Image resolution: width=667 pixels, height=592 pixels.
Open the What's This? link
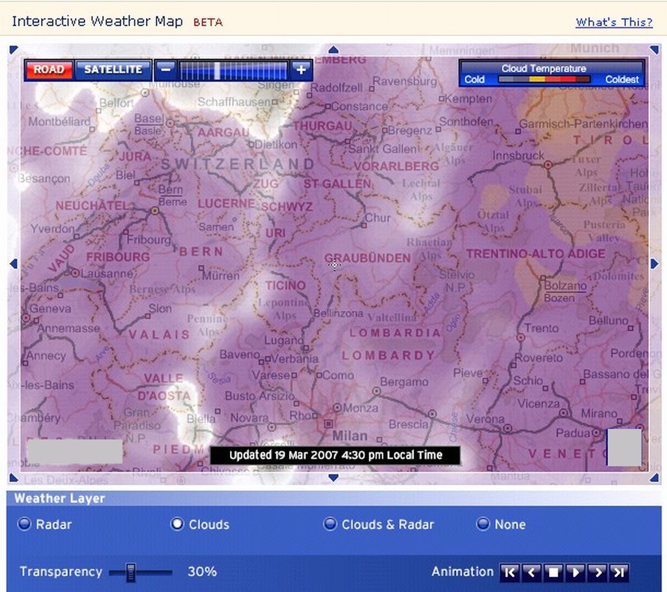coord(614,22)
